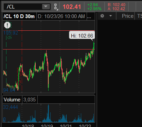Click the net change +2.94 value

pos(92,5)
